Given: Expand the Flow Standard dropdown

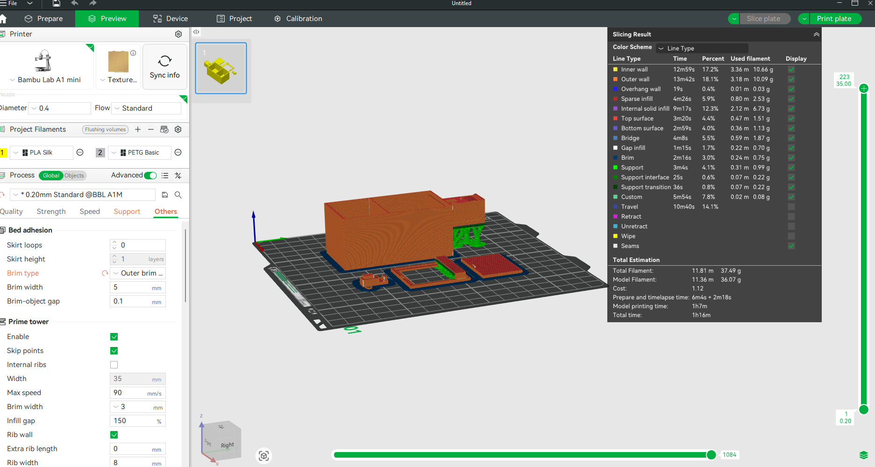Looking at the screenshot, I should (x=147, y=108).
